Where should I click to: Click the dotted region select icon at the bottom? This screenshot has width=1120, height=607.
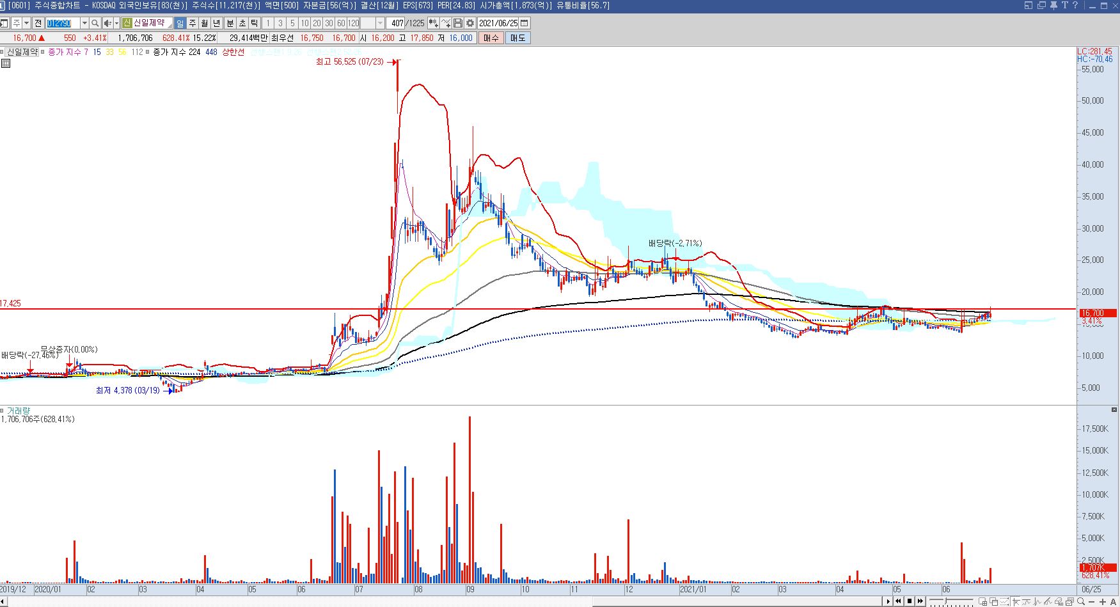pyautogui.click(x=1004, y=601)
